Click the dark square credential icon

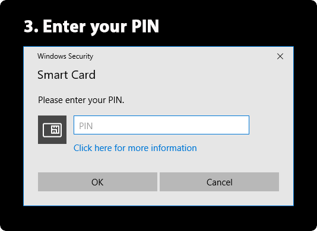click(52, 130)
